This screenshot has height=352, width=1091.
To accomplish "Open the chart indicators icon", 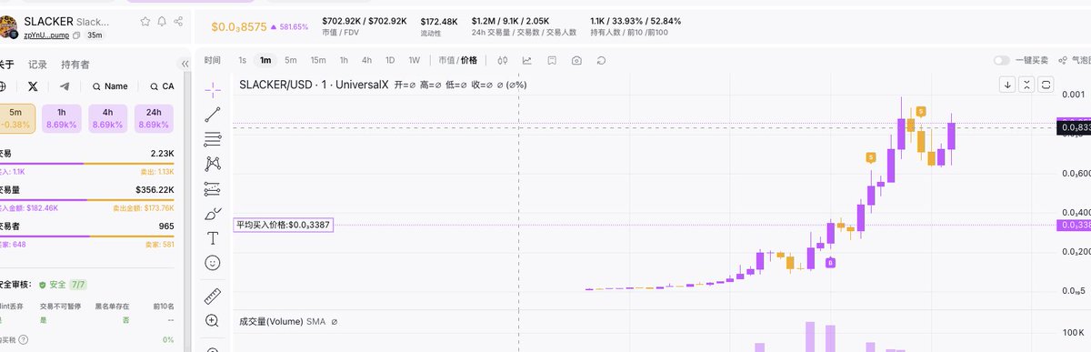I will [526, 61].
